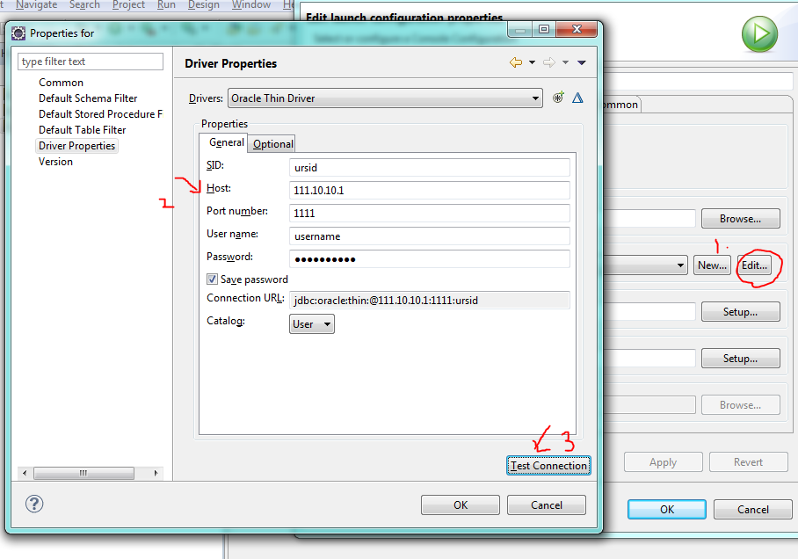Click the forward arrow in Driver Properties header
Viewport: 798px width, 559px height.
[x=548, y=62]
